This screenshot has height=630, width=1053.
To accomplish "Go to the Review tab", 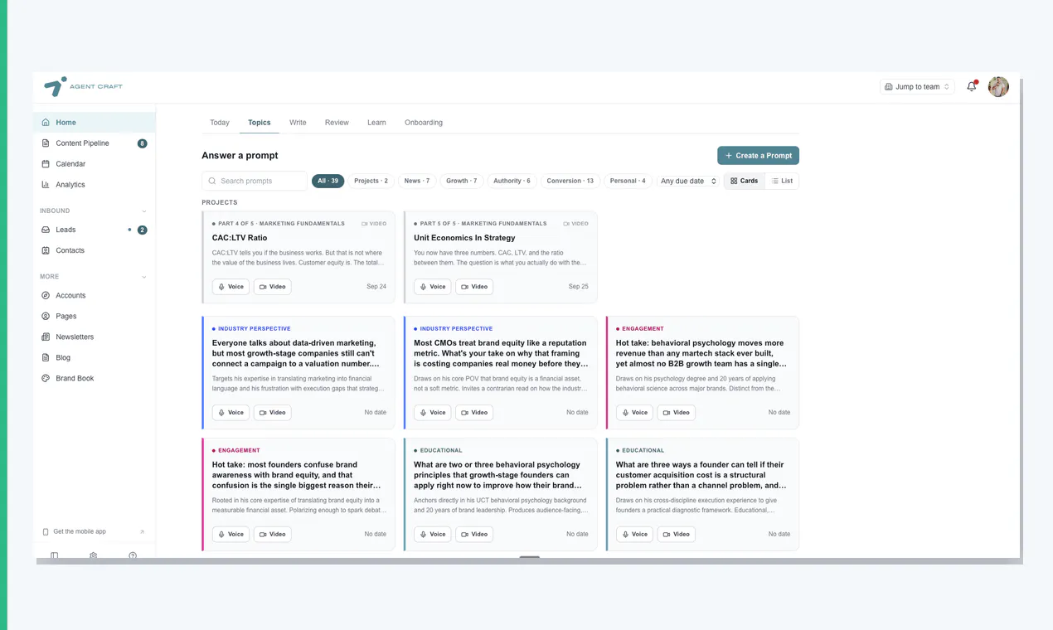I will 337,123.
